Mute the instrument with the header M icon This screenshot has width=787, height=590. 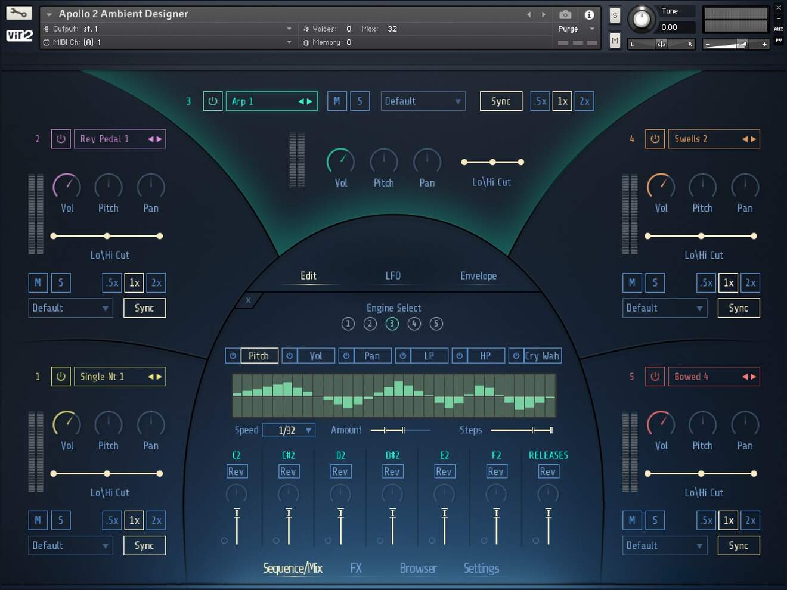tap(614, 40)
